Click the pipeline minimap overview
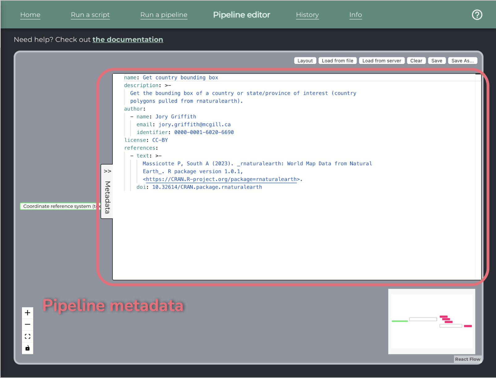The image size is (496, 378). [x=431, y=321]
